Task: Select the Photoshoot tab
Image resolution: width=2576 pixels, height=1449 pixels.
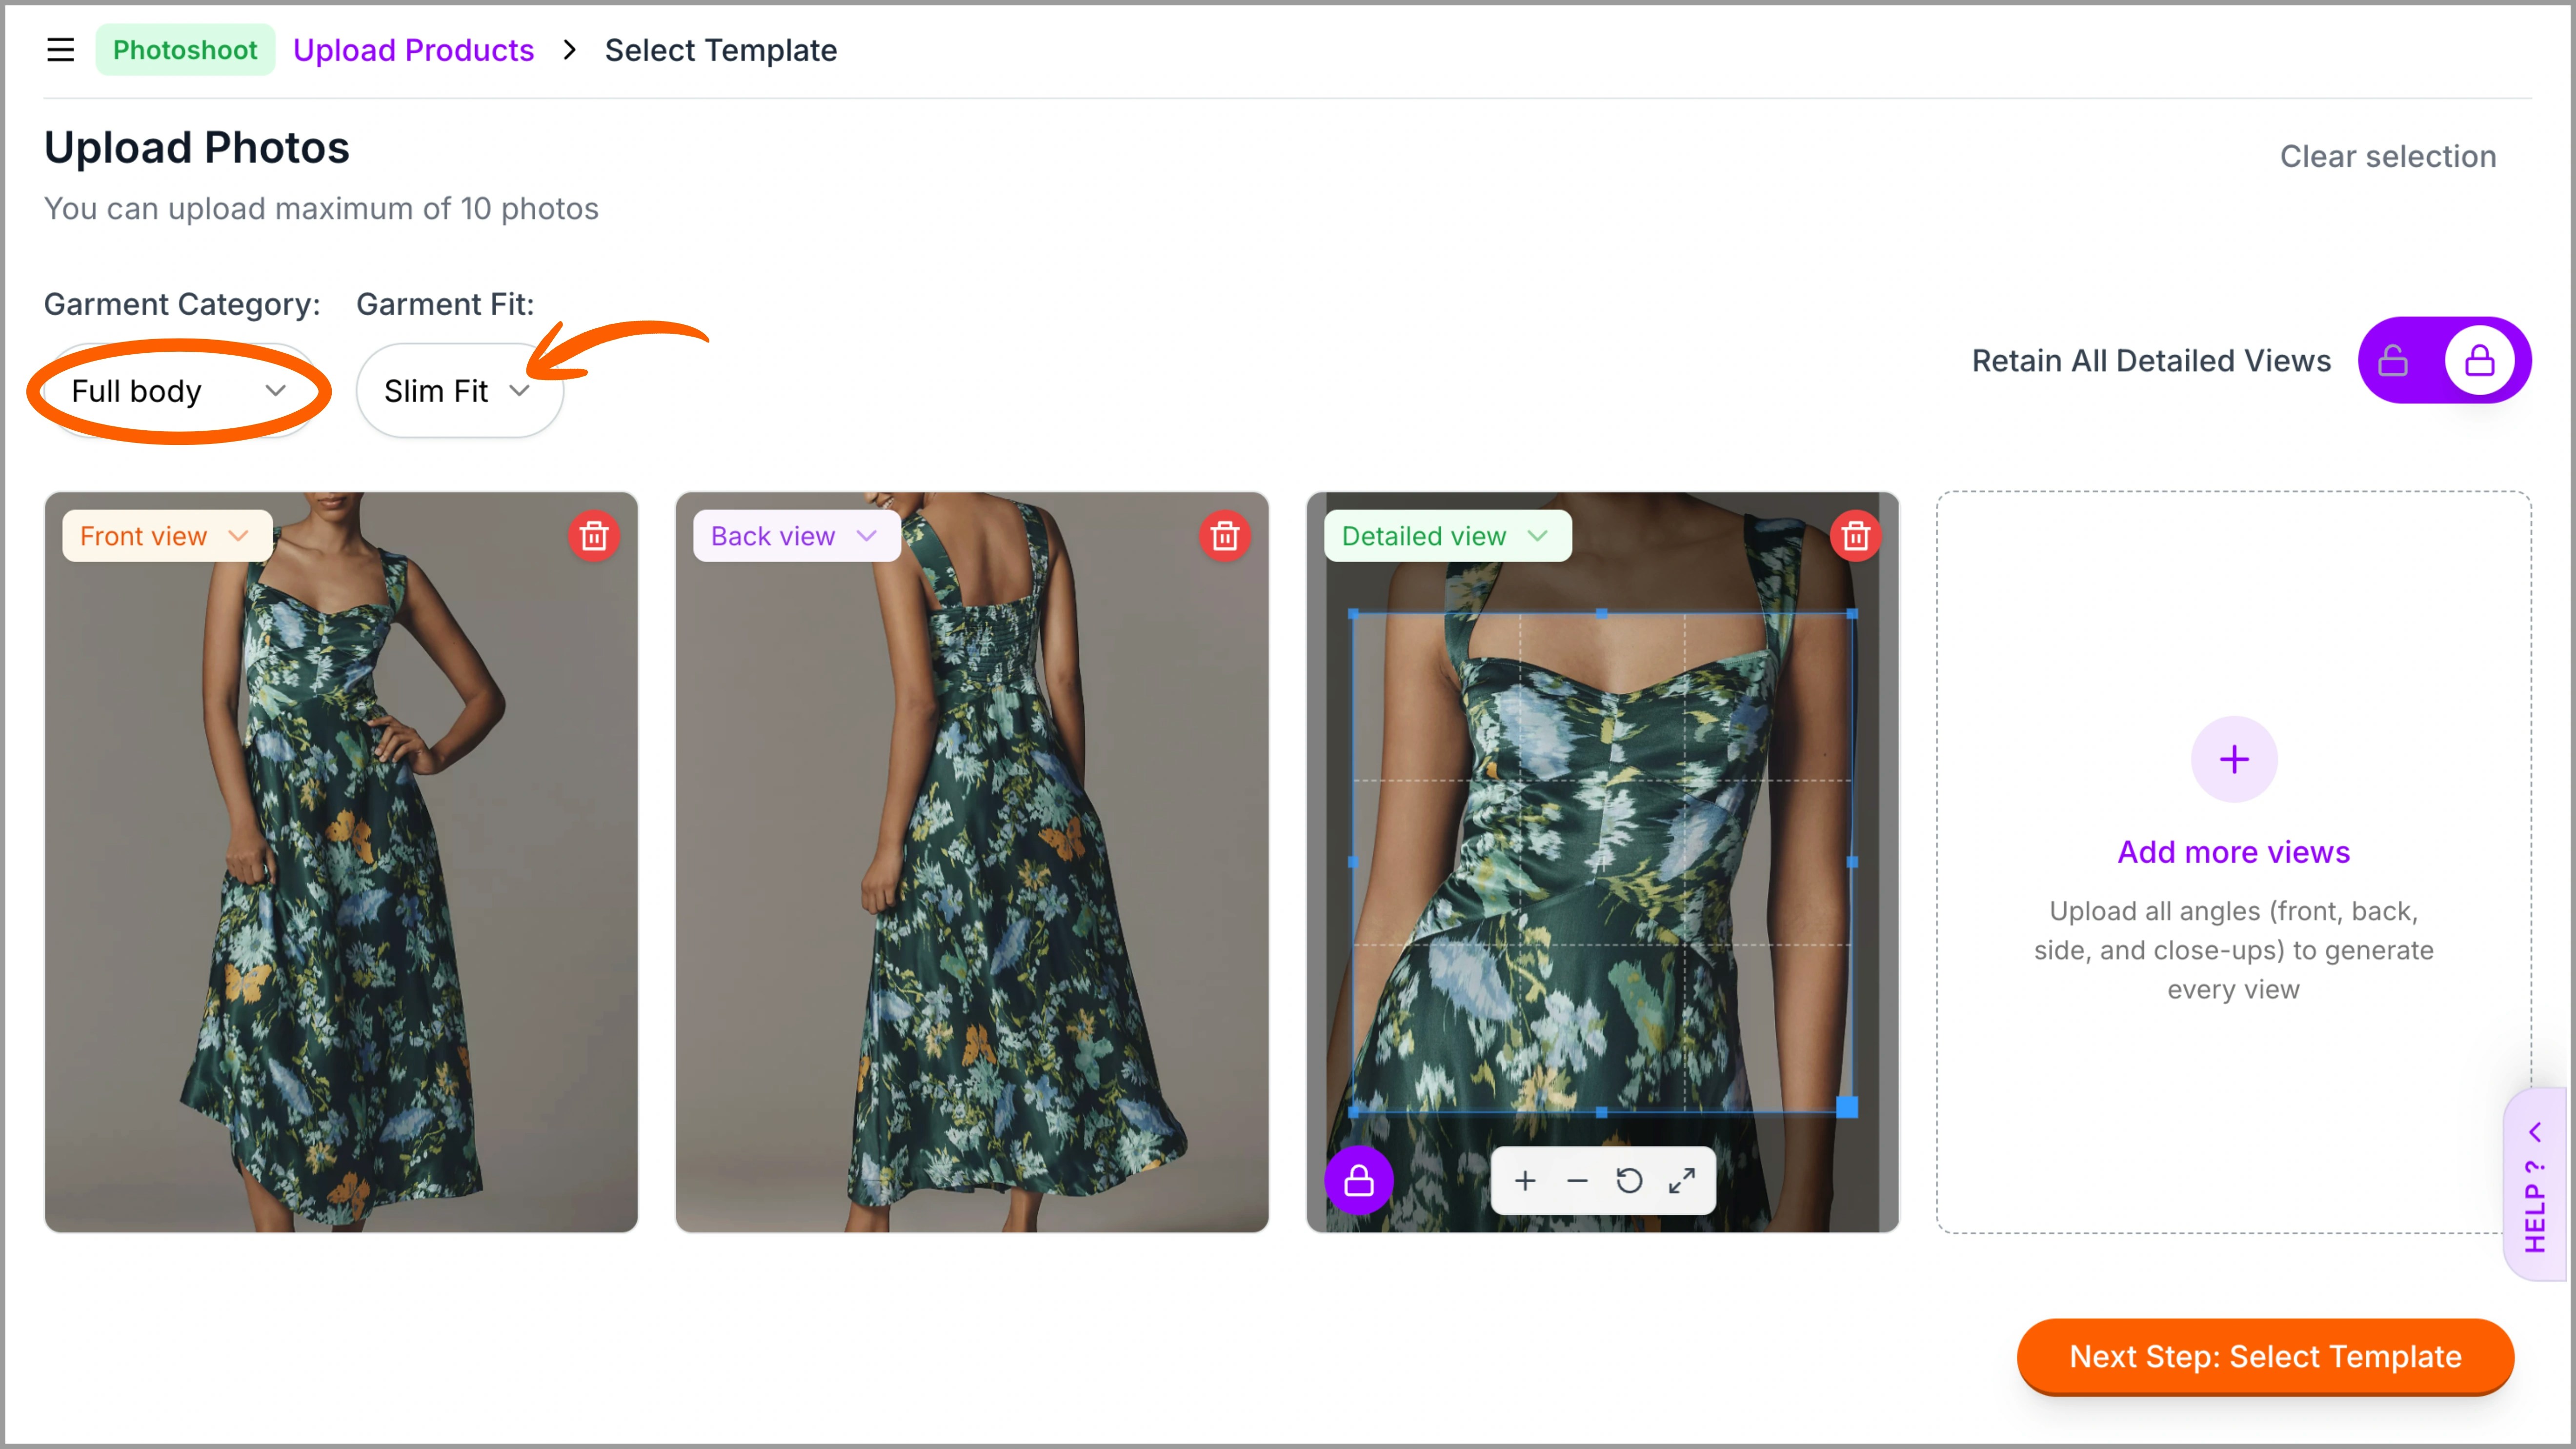Action: click(185, 50)
